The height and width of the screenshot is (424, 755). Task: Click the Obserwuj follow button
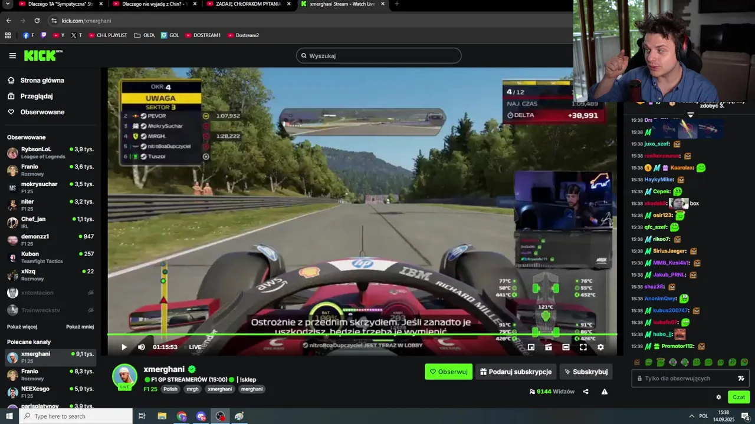click(448, 372)
